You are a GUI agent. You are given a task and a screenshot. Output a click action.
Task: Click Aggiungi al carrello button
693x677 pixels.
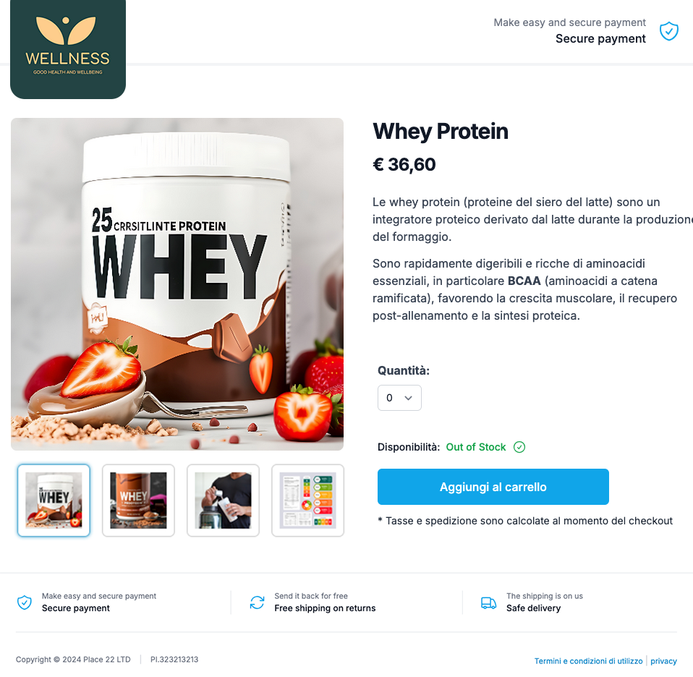point(493,487)
